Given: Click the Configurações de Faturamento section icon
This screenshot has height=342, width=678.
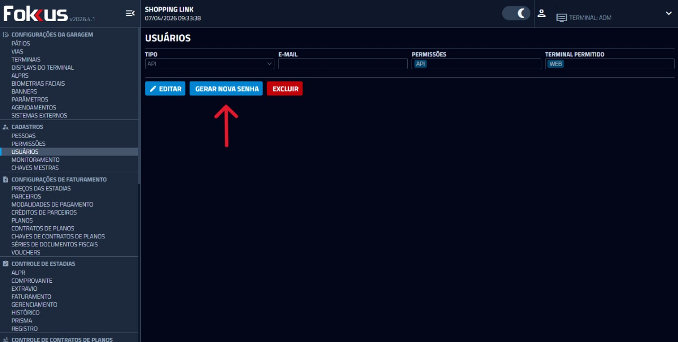Looking at the screenshot, I should click(x=6, y=180).
